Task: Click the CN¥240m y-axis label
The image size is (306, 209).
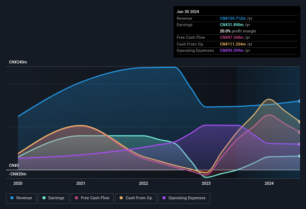Action: pos(18,62)
